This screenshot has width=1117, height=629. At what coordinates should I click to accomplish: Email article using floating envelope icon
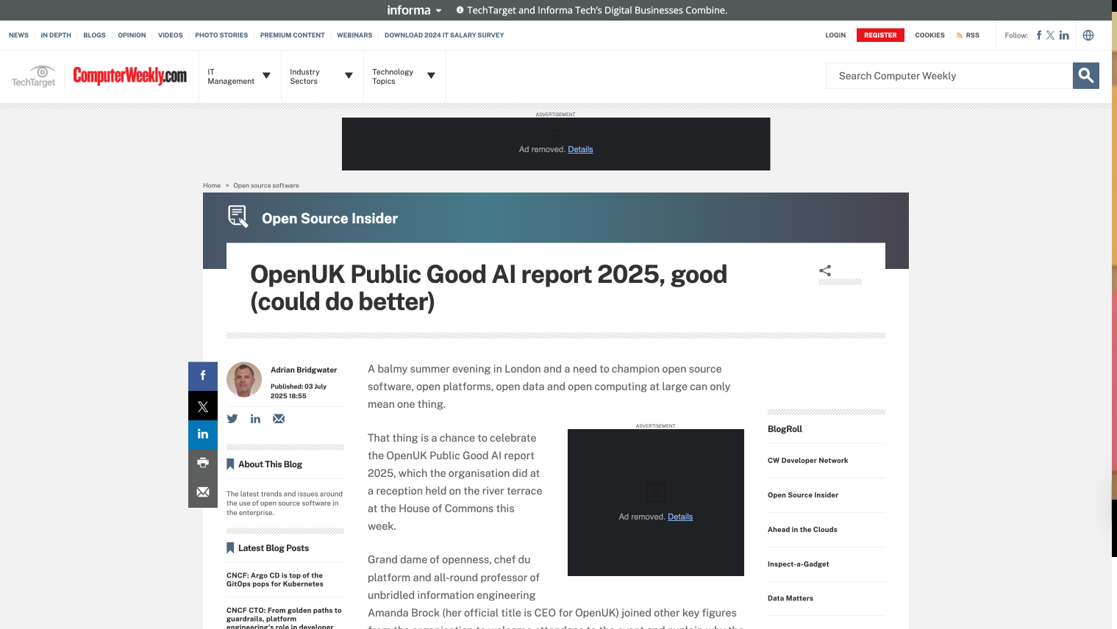[x=203, y=492]
